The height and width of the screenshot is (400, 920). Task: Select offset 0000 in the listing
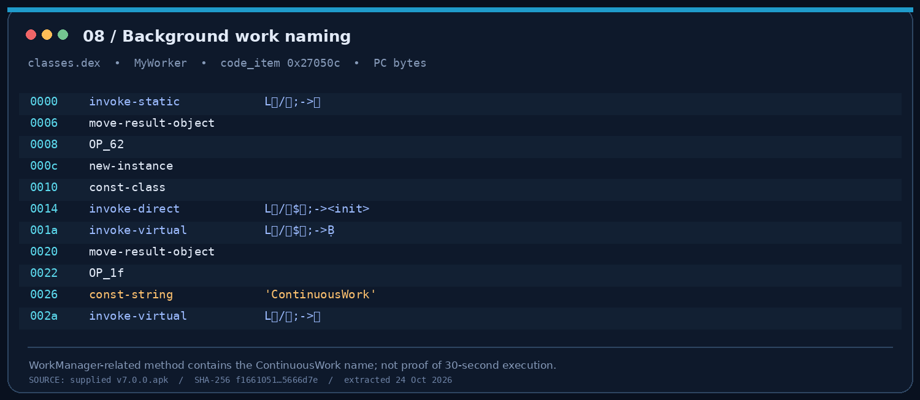(44, 102)
